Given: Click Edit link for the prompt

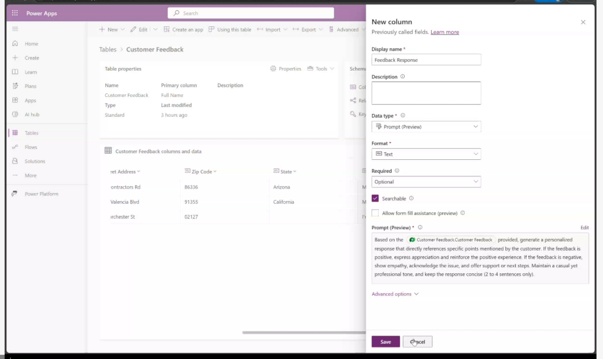Looking at the screenshot, I should click(x=584, y=228).
